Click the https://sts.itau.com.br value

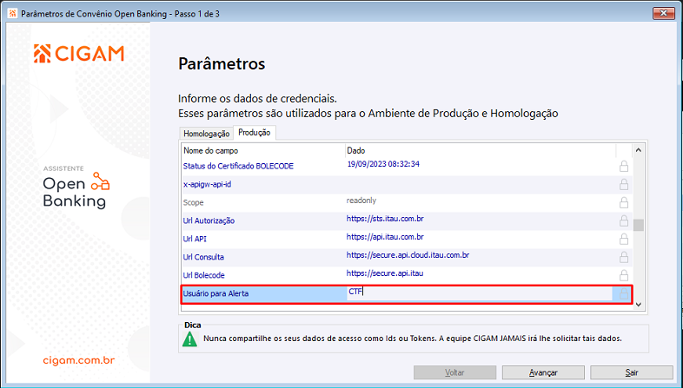pos(385,219)
